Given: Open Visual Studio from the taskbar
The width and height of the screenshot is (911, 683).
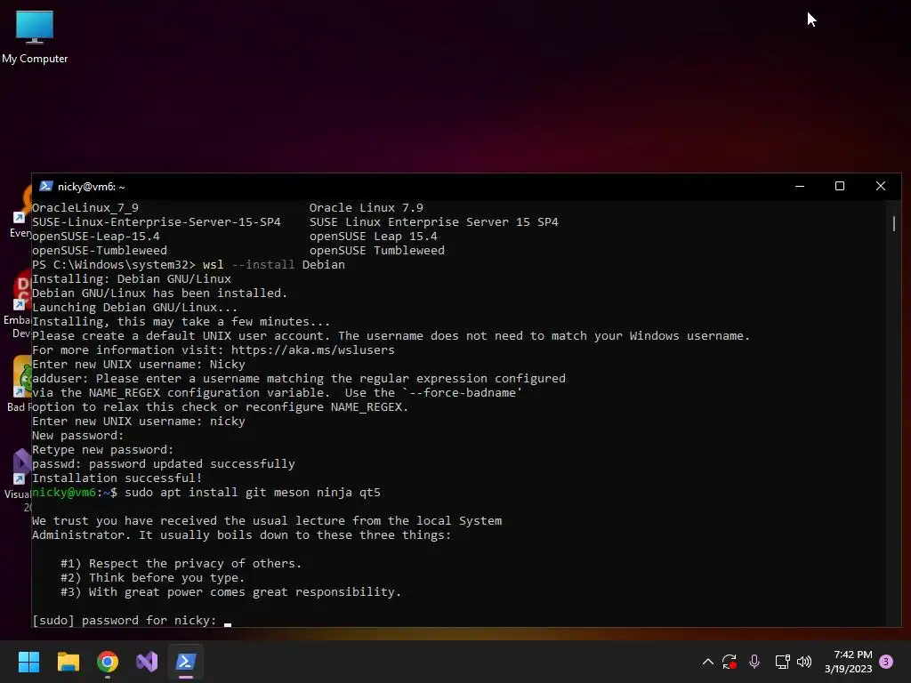Looking at the screenshot, I should [x=147, y=662].
